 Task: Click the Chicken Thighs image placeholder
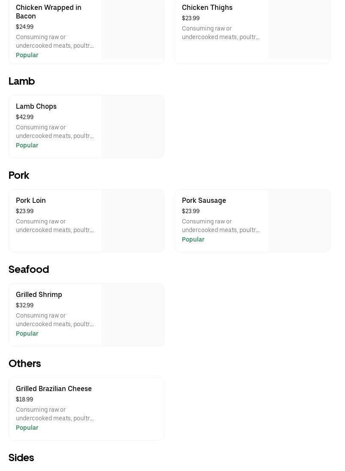(x=299, y=29)
